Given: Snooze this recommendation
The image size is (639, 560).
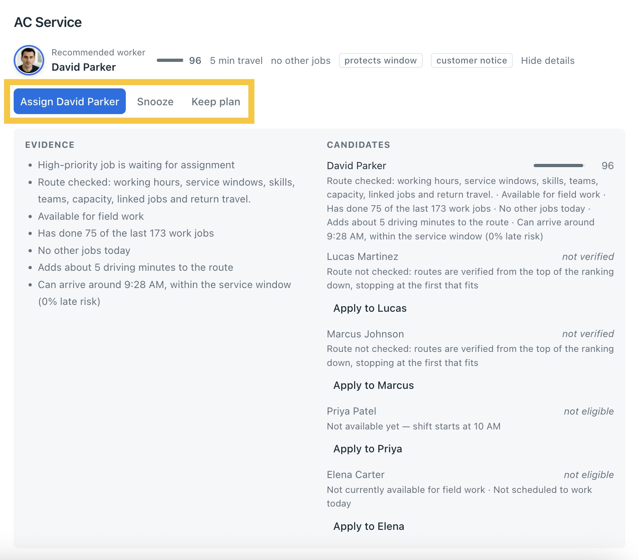Looking at the screenshot, I should (155, 101).
